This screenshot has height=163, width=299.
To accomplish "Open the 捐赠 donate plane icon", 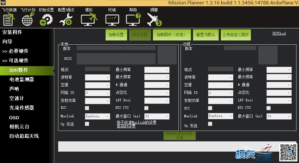I will (x=154, y=20).
